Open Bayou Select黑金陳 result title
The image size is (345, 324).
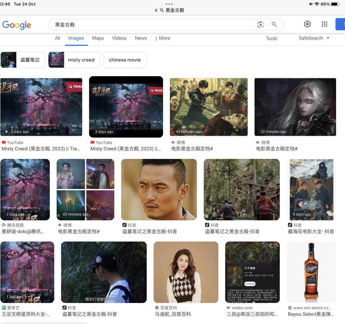[x=311, y=314]
